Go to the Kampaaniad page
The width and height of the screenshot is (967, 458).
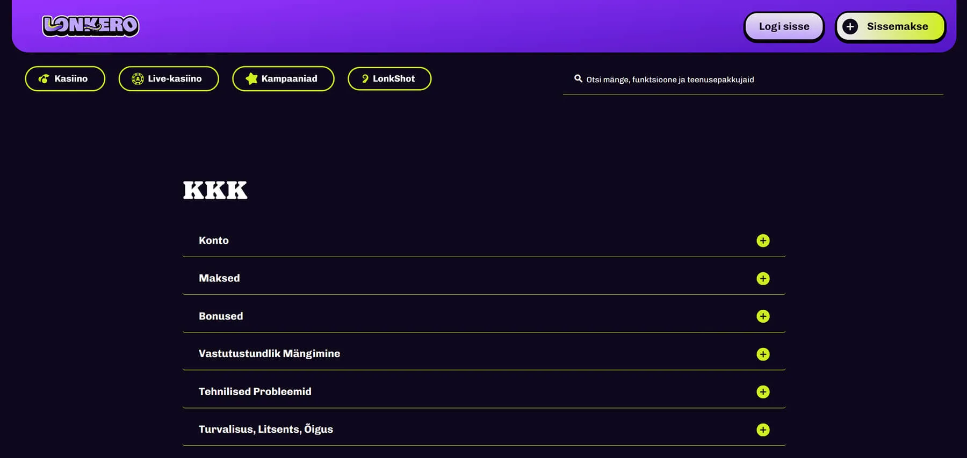click(x=283, y=79)
